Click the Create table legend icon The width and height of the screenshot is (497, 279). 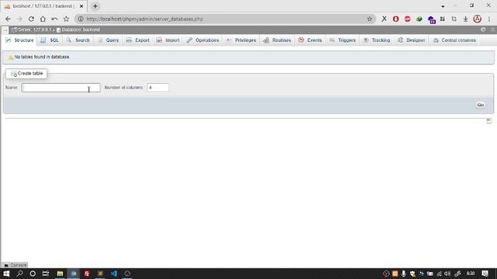coord(14,74)
